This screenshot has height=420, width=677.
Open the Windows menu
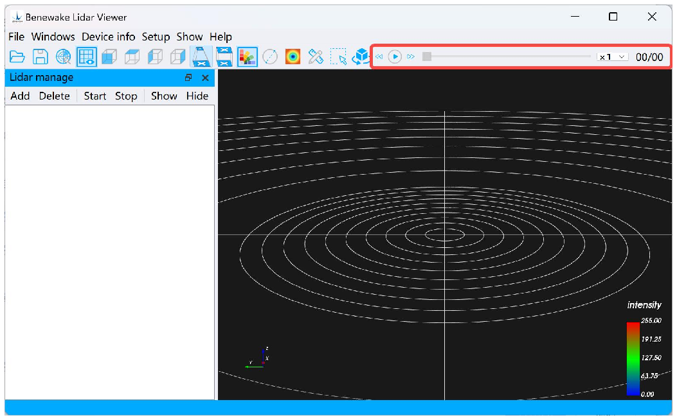click(53, 37)
